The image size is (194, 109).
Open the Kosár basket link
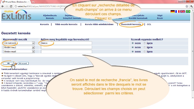click(x=160, y=18)
